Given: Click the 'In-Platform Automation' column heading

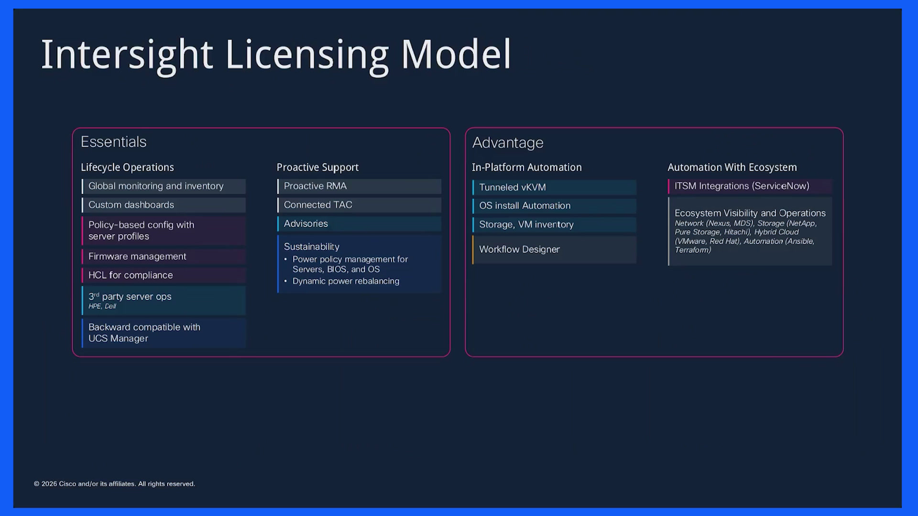Looking at the screenshot, I should [526, 167].
